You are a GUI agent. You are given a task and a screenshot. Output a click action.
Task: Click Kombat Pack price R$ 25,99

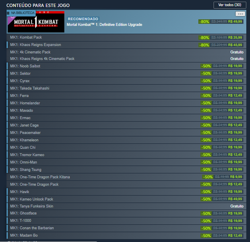[x=235, y=38]
